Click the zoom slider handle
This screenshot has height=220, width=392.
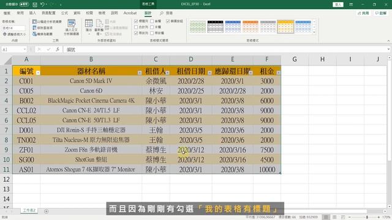(367, 218)
